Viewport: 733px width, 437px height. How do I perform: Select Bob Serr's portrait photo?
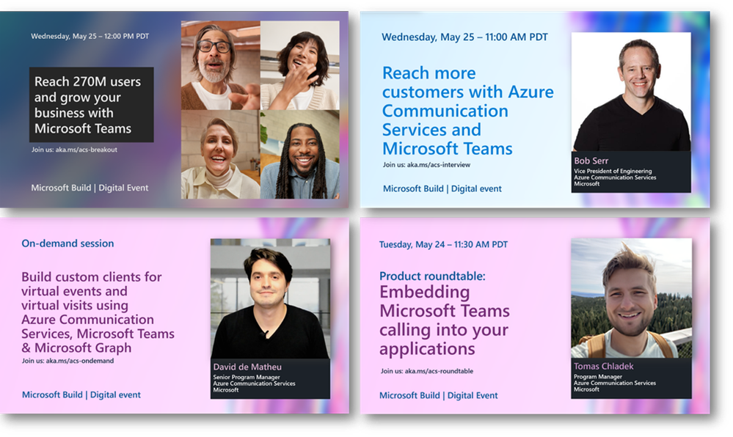point(631,92)
